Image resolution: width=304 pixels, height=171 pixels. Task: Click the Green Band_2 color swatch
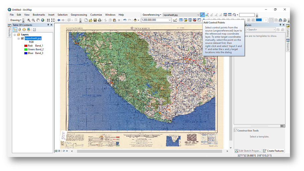click(26, 50)
